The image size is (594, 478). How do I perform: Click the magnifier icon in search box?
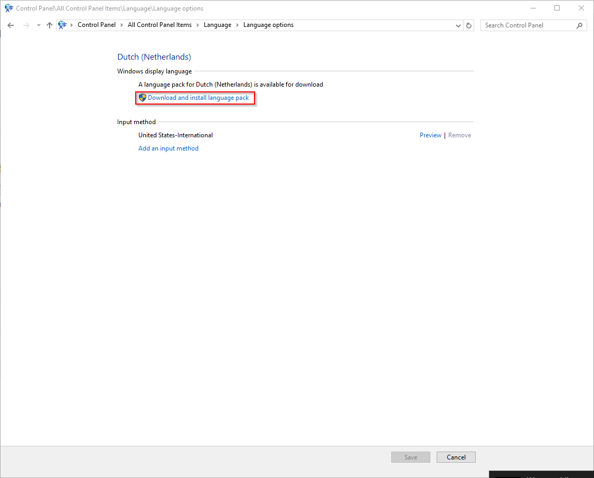click(579, 25)
